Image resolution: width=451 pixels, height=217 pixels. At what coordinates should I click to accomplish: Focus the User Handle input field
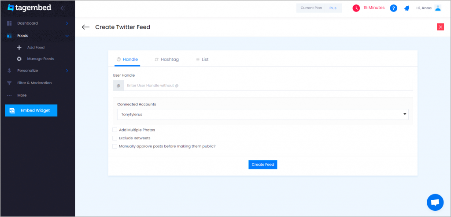pos(268,86)
